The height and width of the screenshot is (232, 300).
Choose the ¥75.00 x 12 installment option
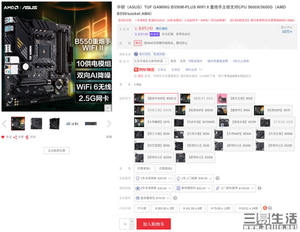(220, 208)
